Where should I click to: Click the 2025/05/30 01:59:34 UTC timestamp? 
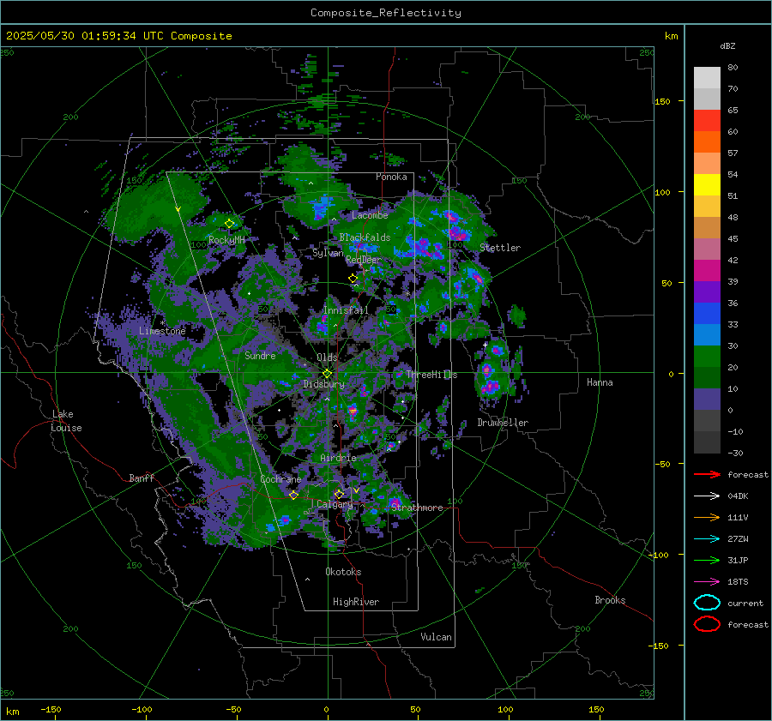coord(118,36)
